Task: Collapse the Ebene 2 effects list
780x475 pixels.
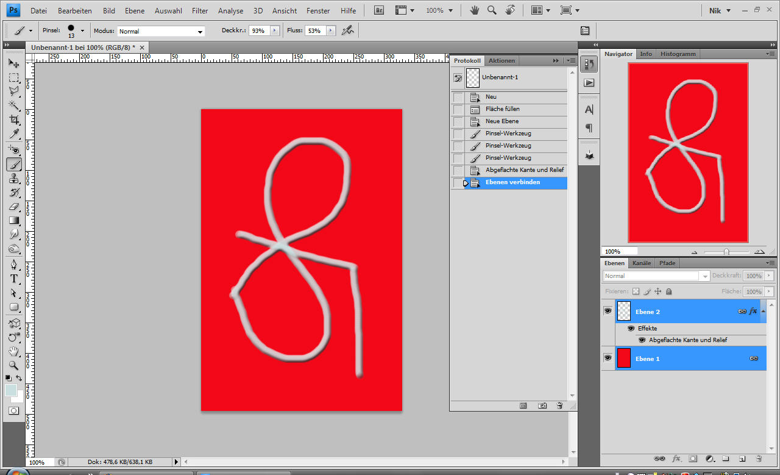Action: point(762,311)
